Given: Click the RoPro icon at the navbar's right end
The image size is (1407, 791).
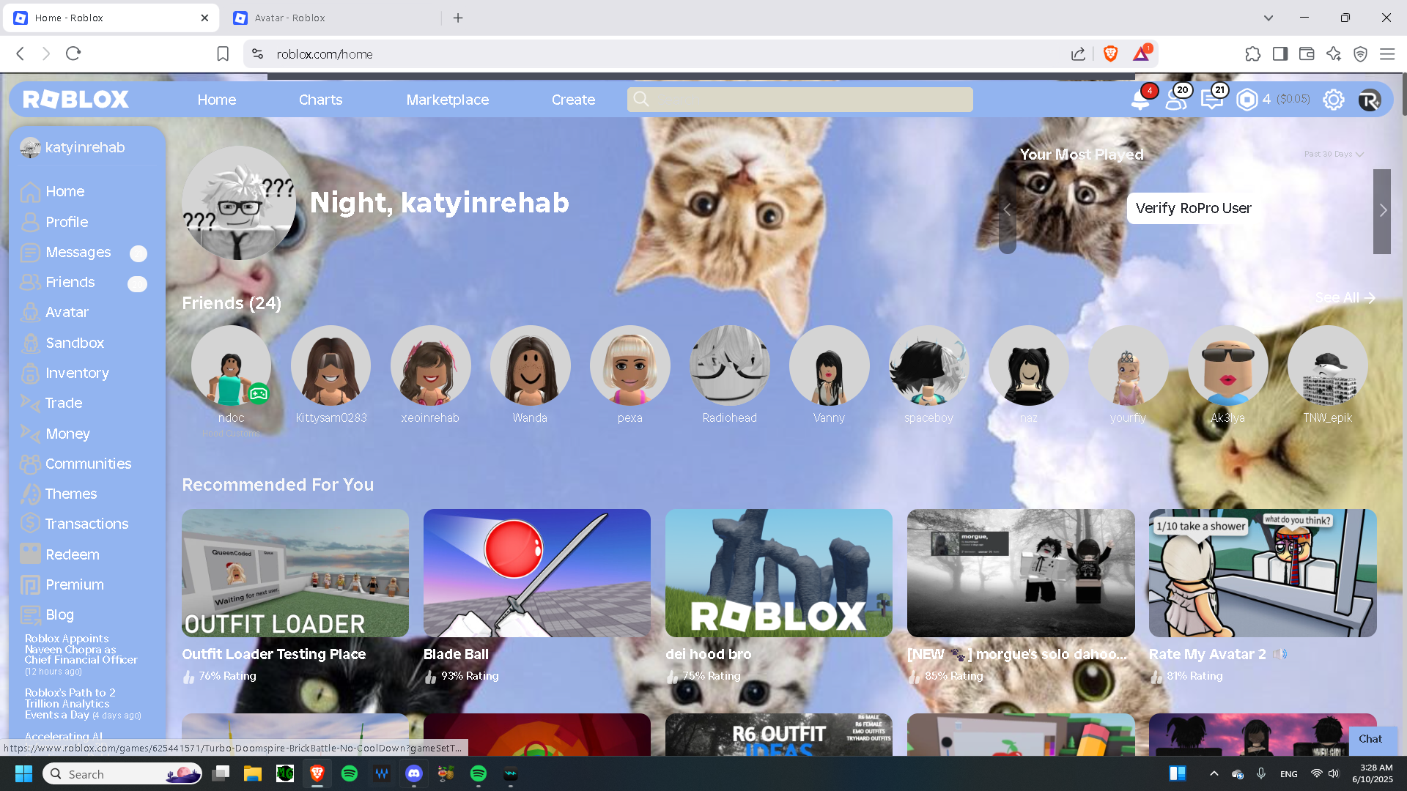Looking at the screenshot, I should point(1369,100).
